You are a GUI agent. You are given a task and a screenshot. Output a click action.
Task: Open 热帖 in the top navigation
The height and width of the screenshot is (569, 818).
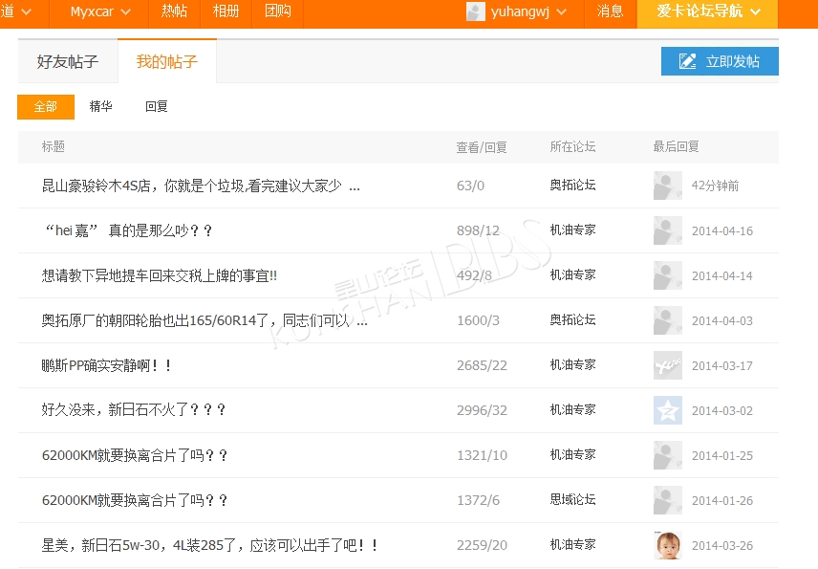click(x=174, y=11)
